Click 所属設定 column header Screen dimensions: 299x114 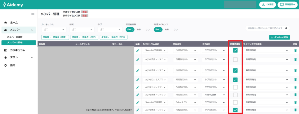pyautogui.click(x=177, y=44)
